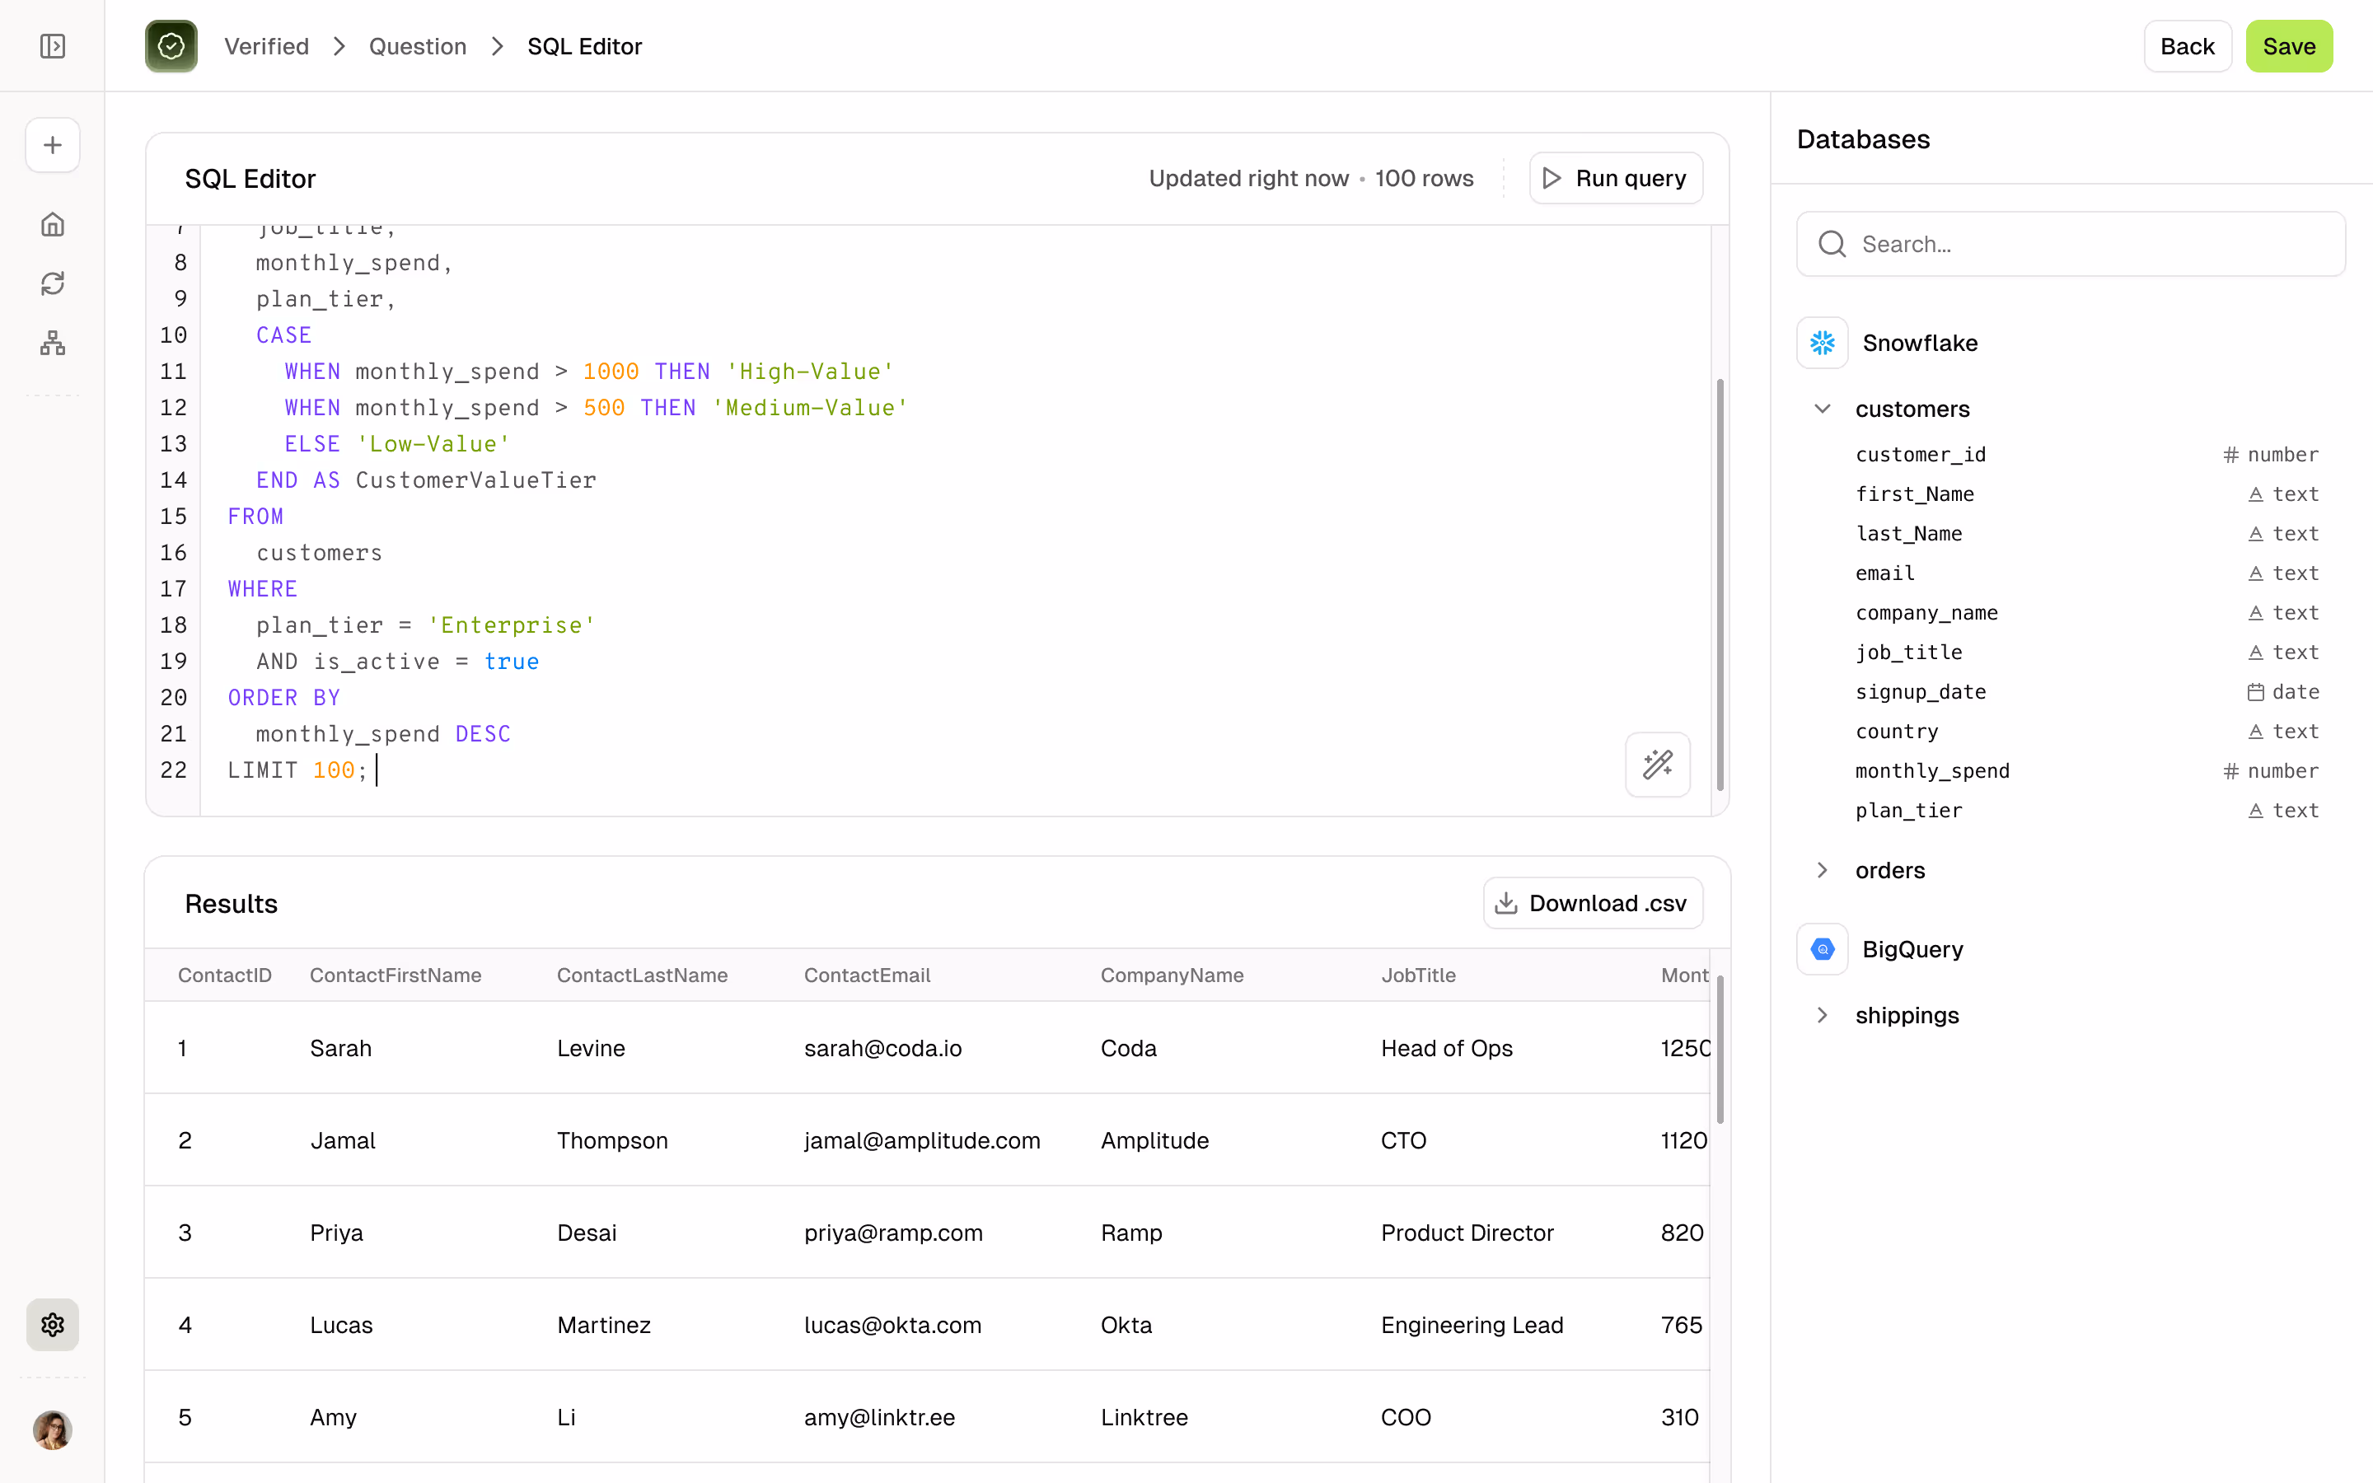Expand the orders table
Image resolution: width=2373 pixels, height=1483 pixels.
pyautogui.click(x=1822, y=870)
